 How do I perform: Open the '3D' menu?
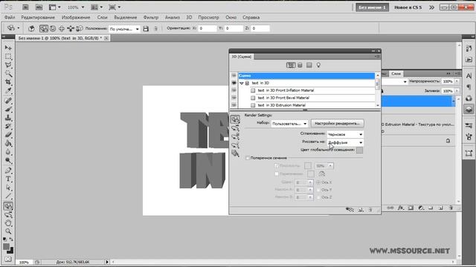click(189, 18)
